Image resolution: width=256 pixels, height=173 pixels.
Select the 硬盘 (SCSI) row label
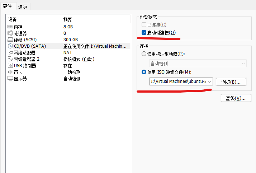[25, 40]
